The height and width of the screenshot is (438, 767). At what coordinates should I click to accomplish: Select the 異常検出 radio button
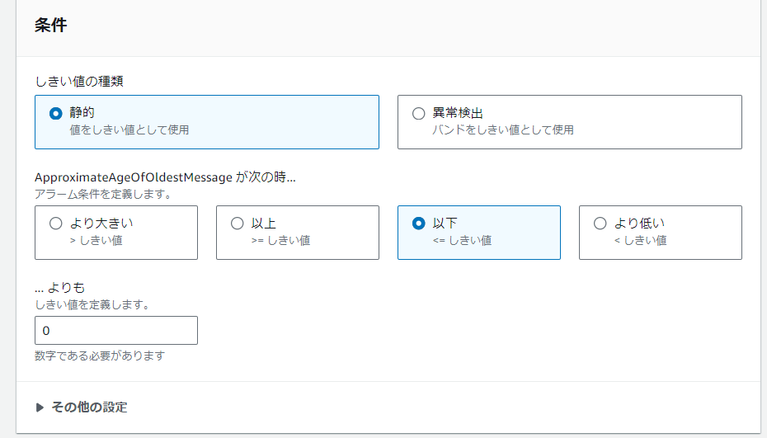point(419,114)
